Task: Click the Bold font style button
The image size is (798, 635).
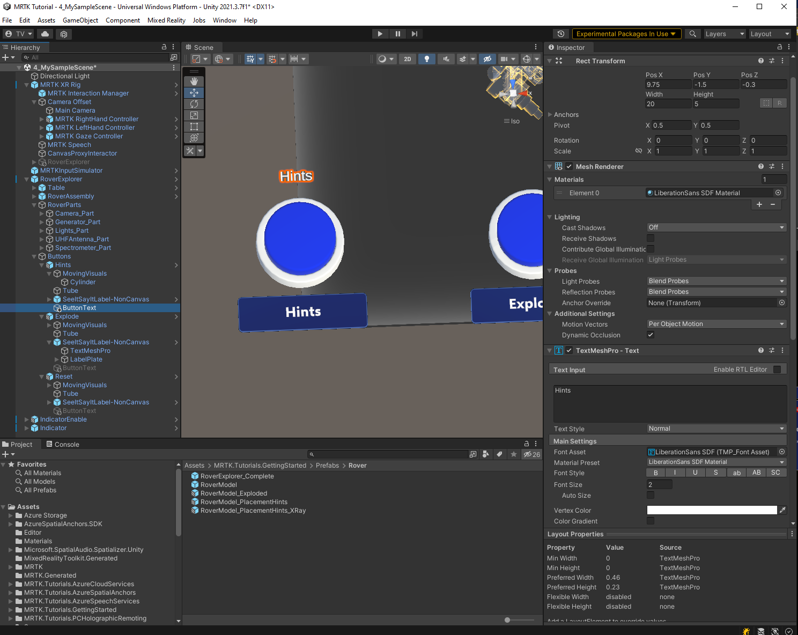Action: [655, 473]
